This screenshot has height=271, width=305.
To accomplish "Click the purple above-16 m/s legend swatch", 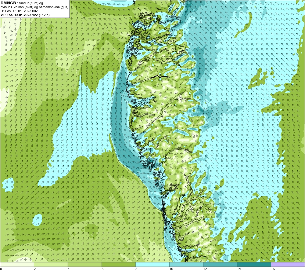I will [288, 264].
